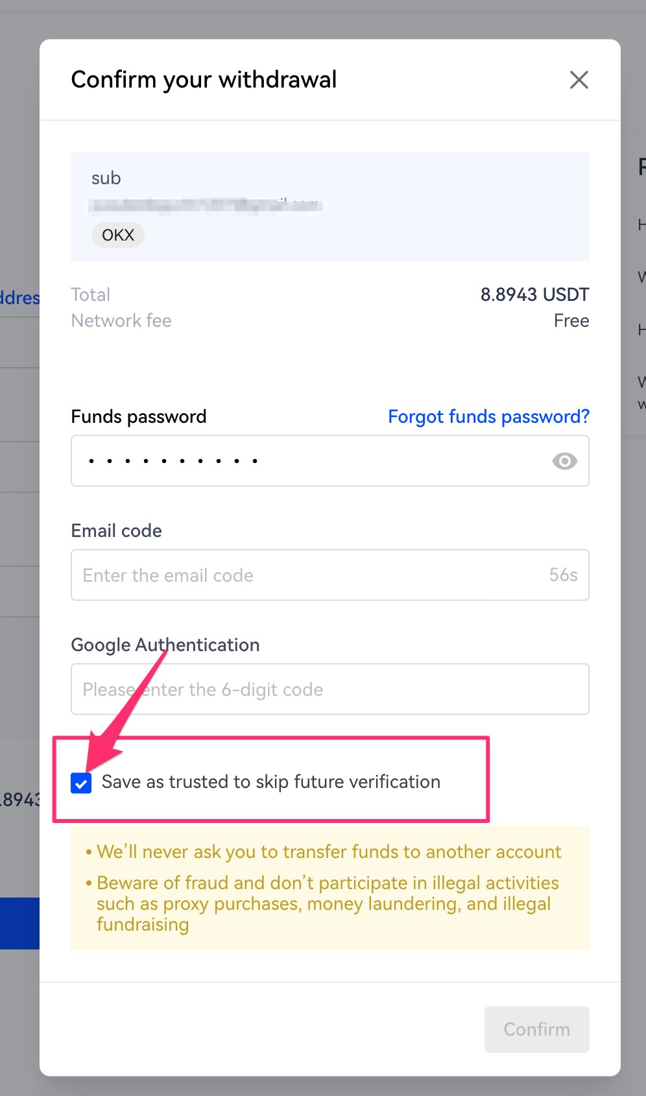
Task: Click the Google Authentication field label
Action: pyautogui.click(x=165, y=645)
